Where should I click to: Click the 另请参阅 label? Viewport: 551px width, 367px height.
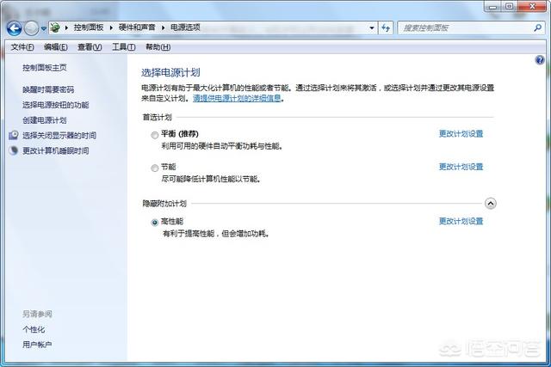click(x=38, y=314)
